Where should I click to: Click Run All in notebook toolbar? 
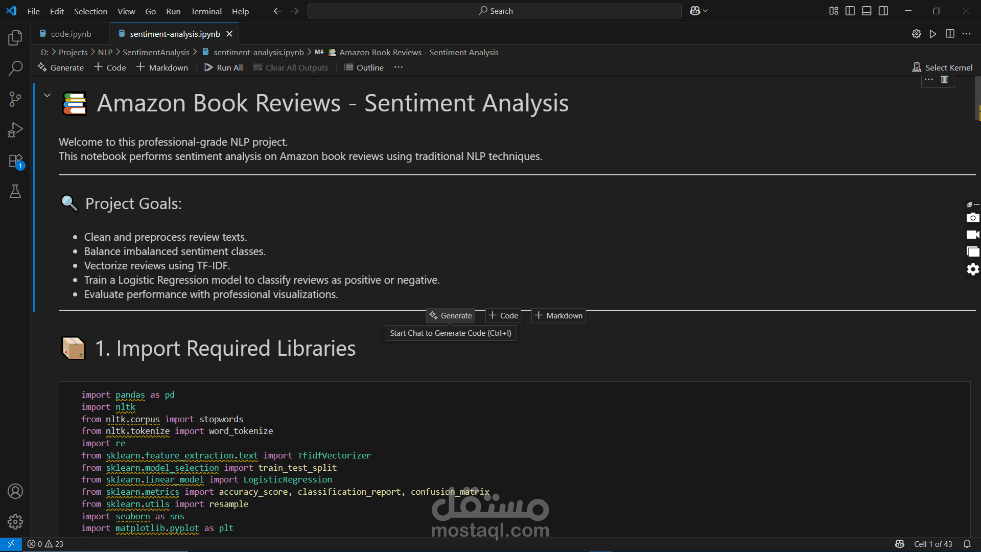point(224,67)
